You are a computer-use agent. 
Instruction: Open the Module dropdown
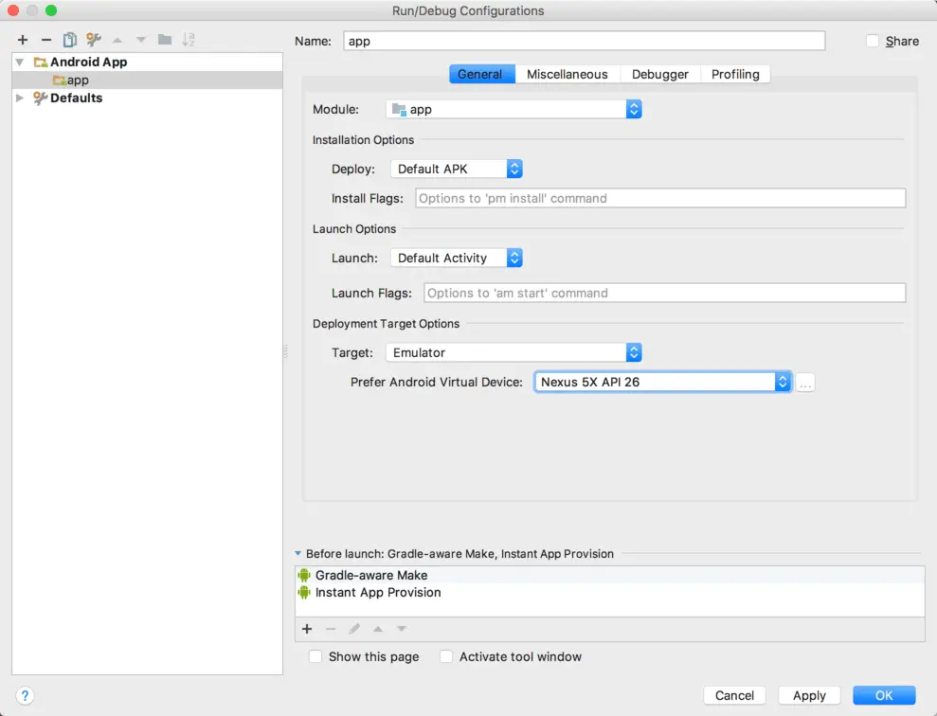pyautogui.click(x=514, y=110)
